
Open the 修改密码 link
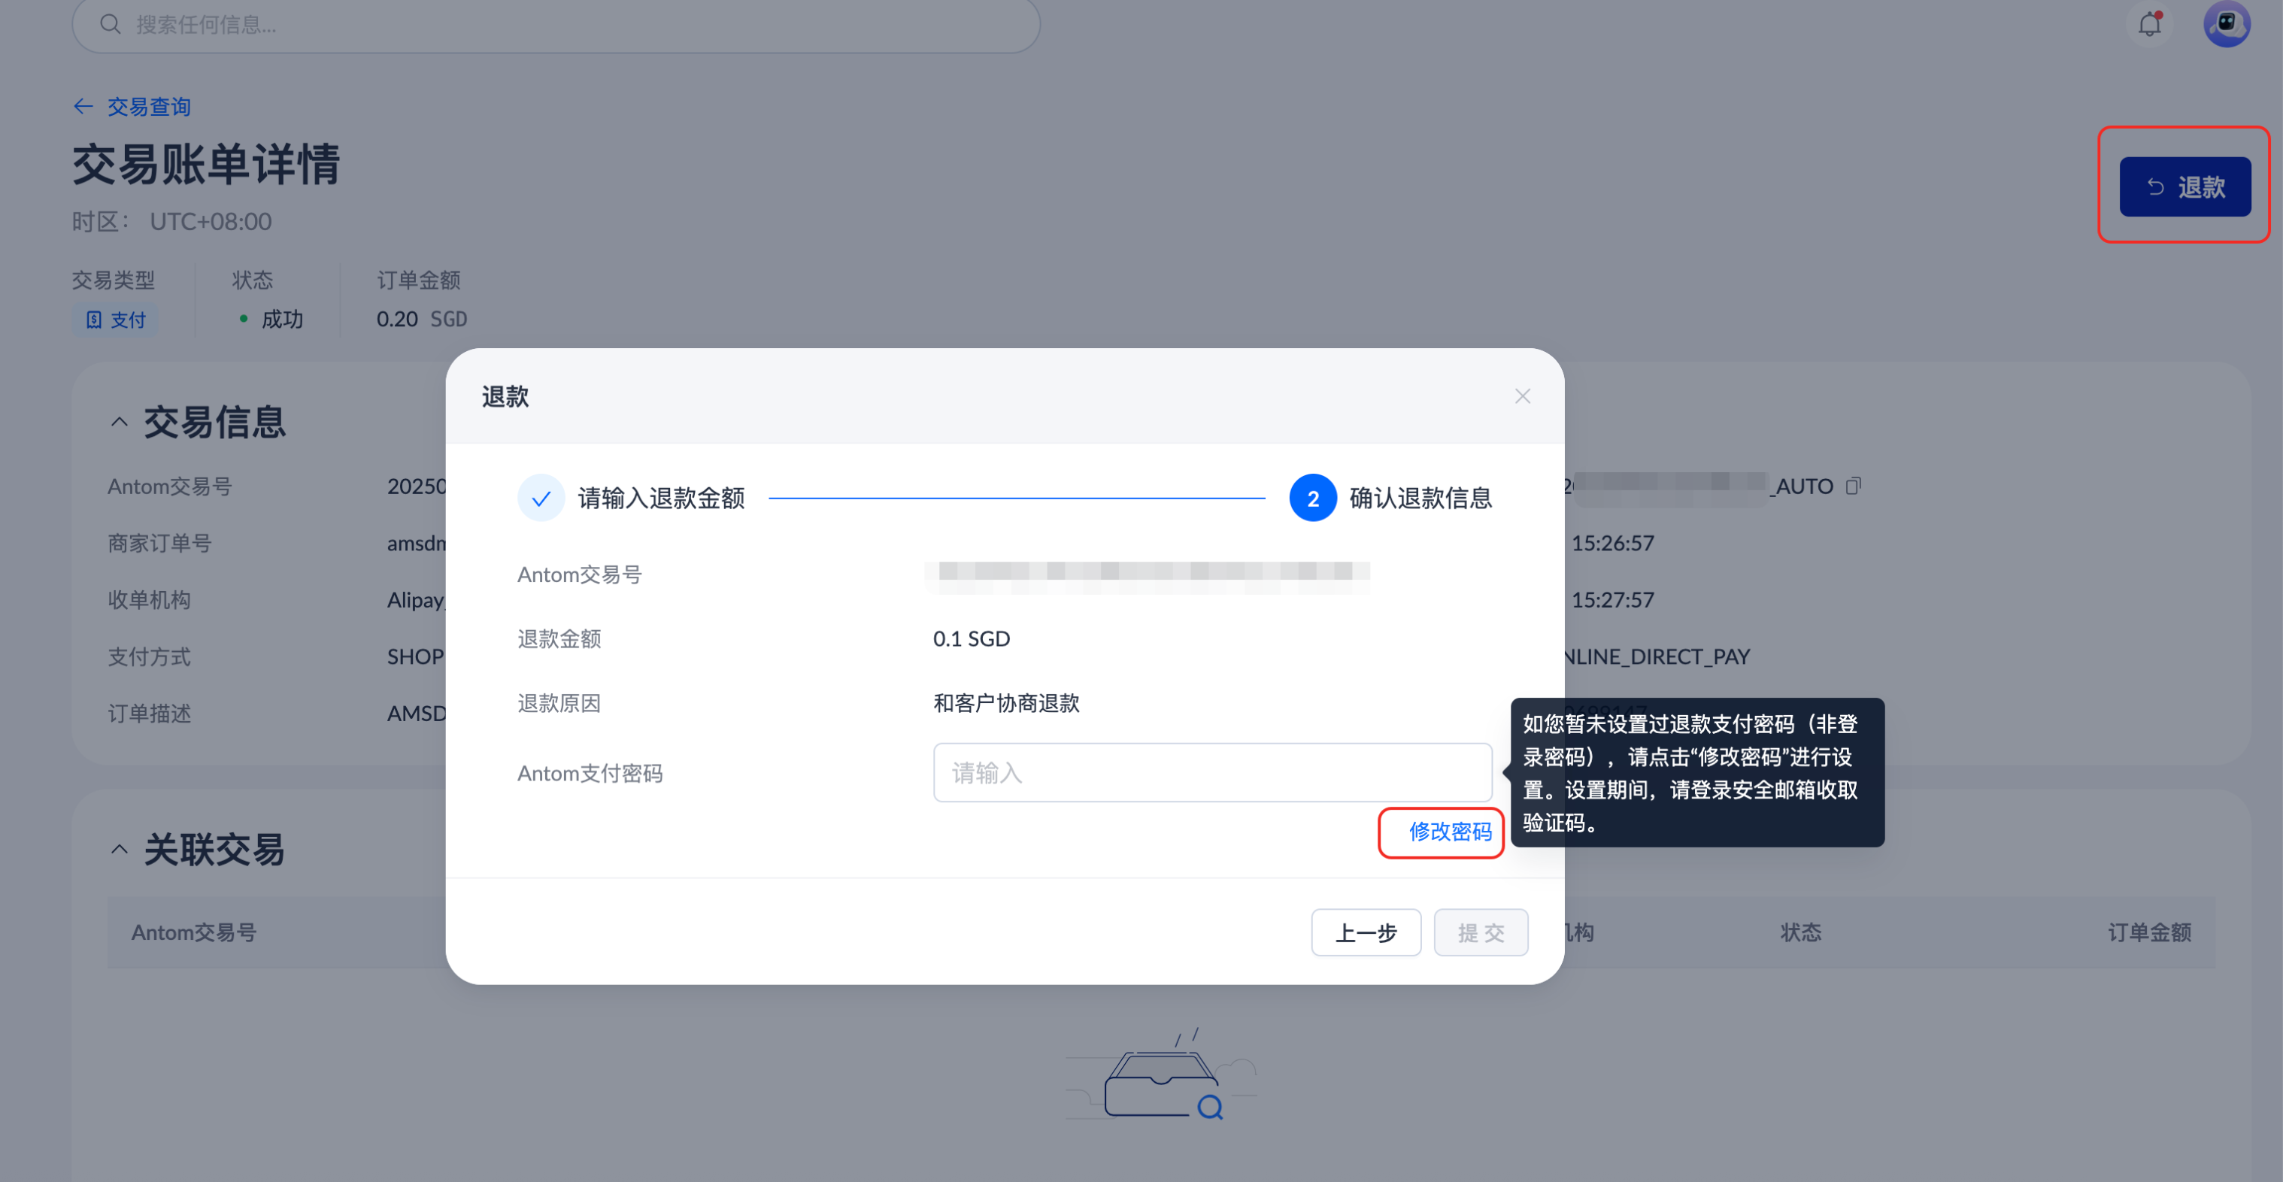[1450, 832]
